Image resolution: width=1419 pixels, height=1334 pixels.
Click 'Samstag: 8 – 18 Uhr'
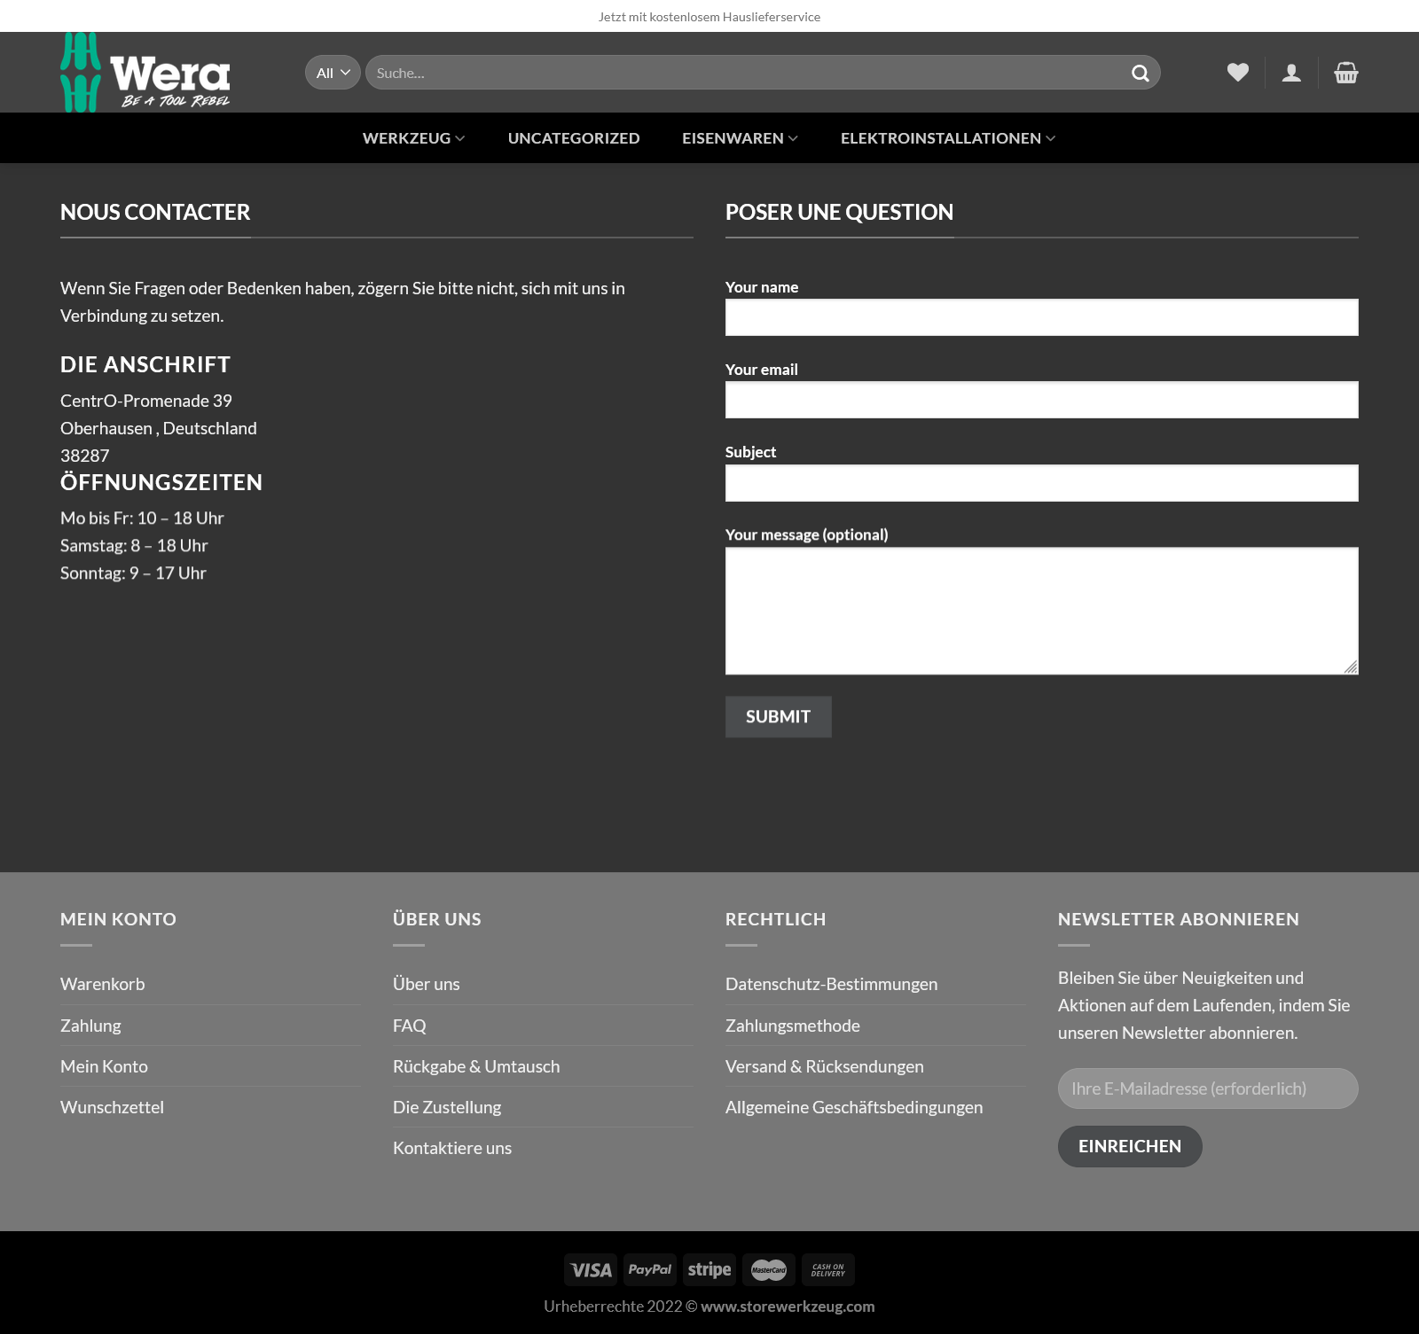pos(134,545)
